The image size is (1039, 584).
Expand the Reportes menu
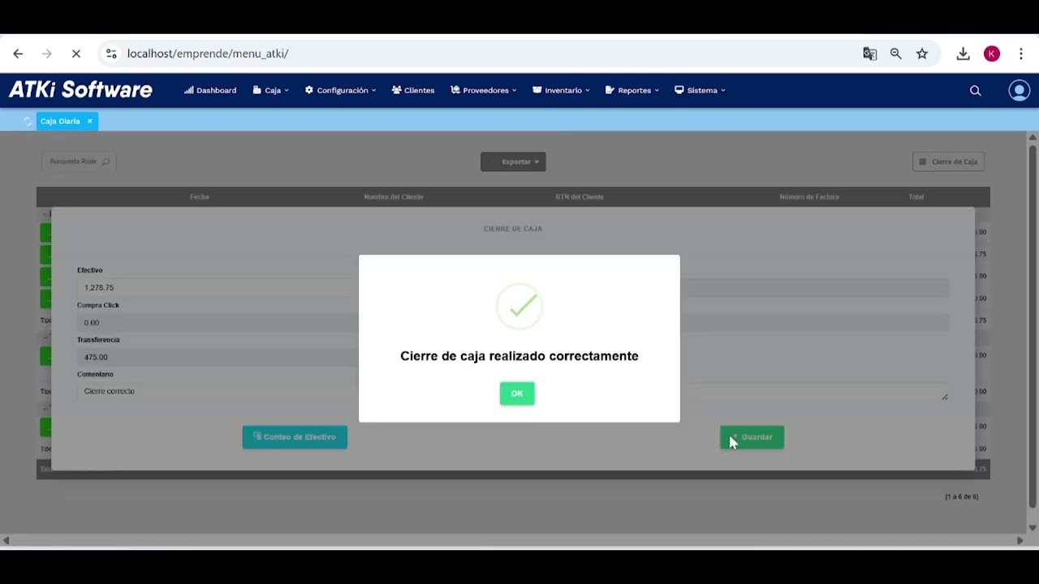[632, 90]
